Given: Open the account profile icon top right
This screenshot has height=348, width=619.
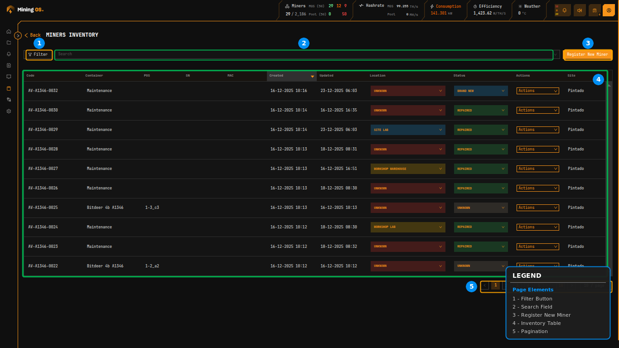Looking at the screenshot, I should click(x=609, y=10).
